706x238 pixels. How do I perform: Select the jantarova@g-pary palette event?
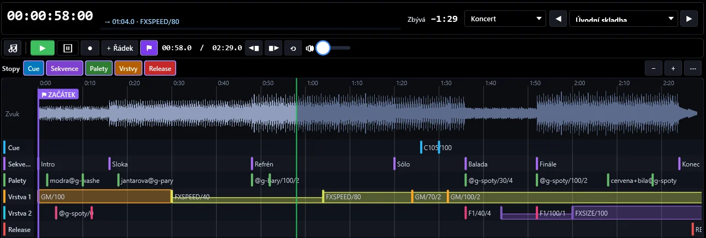coord(146,180)
